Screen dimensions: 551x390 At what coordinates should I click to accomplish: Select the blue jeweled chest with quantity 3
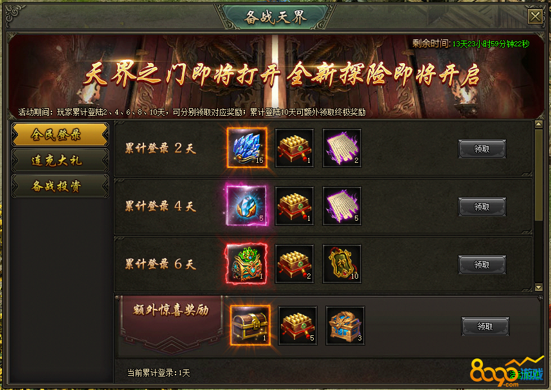pos(345,325)
